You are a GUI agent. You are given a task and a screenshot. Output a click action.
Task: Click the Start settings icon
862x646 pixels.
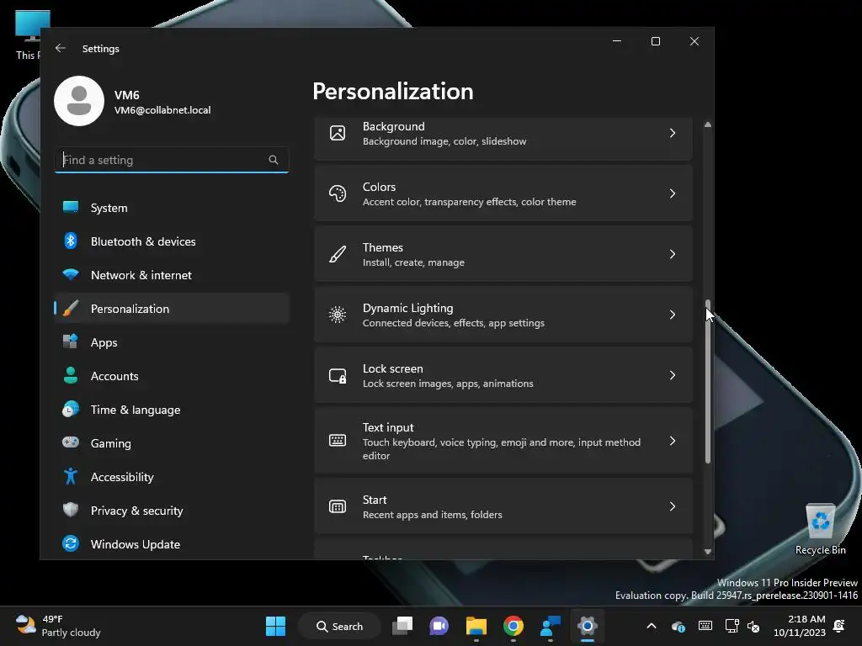pyautogui.click(x=338, y=506)
